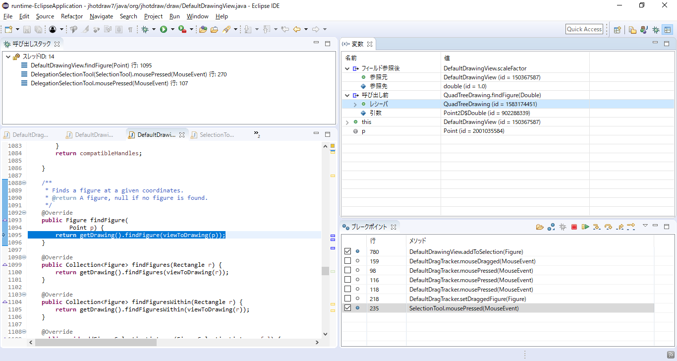Open the breakpoint panel view menu triangle
Image resolution: width=677 pixels, height=361 pixels.
645,226
